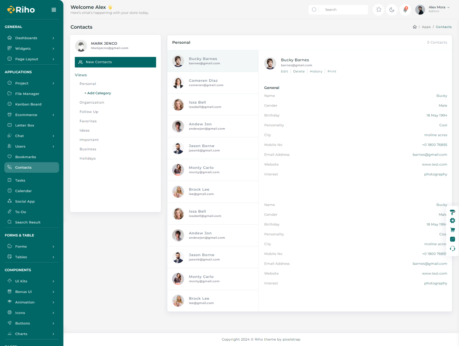Toggle dark mode with the moon icon

pos(392,10)
